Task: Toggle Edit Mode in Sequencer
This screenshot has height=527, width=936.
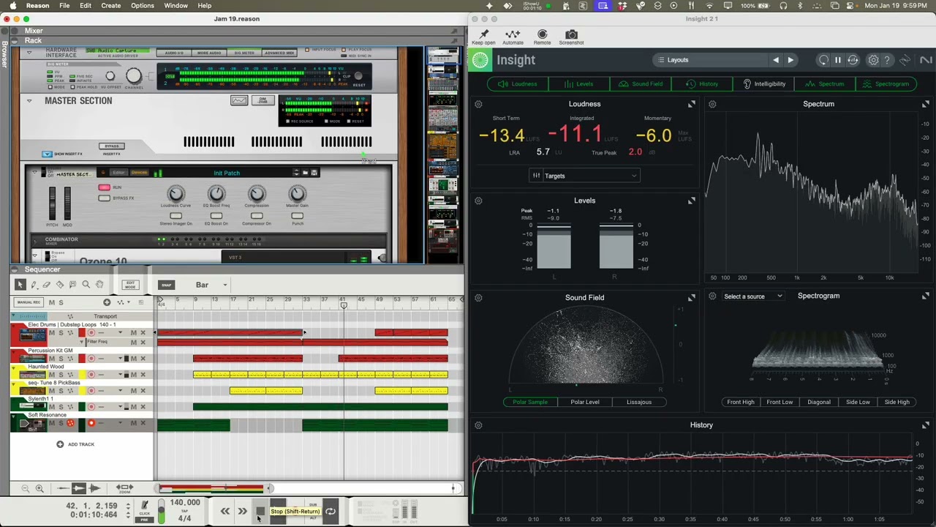Action: (x=130, y=285)
